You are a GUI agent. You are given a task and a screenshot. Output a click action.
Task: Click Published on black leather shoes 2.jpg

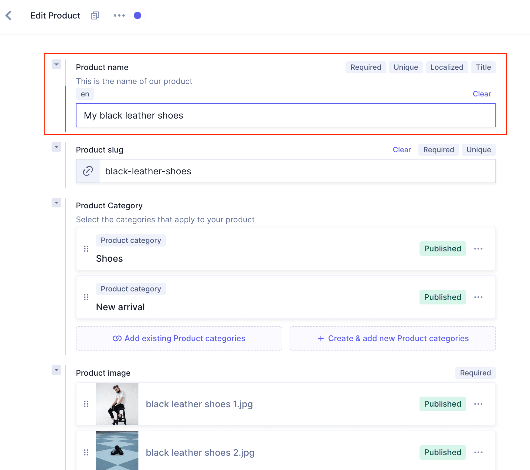click(443, 452)
